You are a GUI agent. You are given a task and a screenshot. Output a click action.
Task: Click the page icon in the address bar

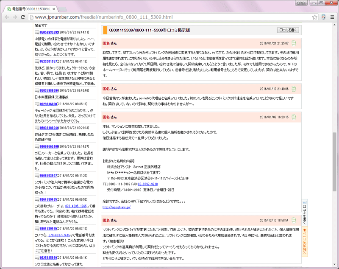(x=31, y=18)
